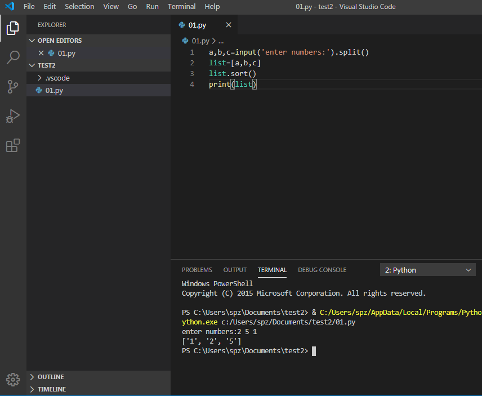Open the terminal selector dropdown '2: Python'

tap(428, 270)
